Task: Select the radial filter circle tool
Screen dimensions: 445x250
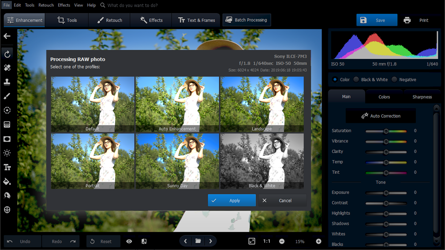Action: click(x=7, y=110)
